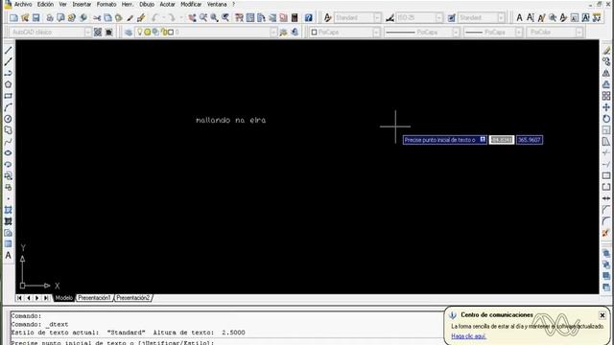Select the Mirror tool in the Modify toolbar
Viewport: 614px width, 345px height.
(606, 73)
